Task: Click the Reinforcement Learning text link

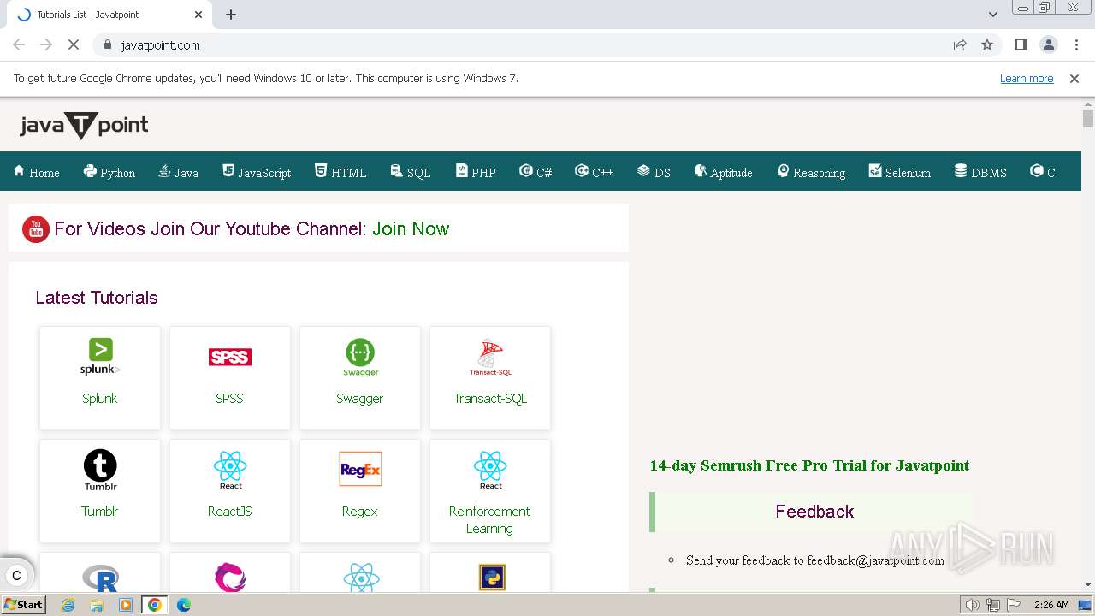Action: pyautogui.click(x=490, y=519)
